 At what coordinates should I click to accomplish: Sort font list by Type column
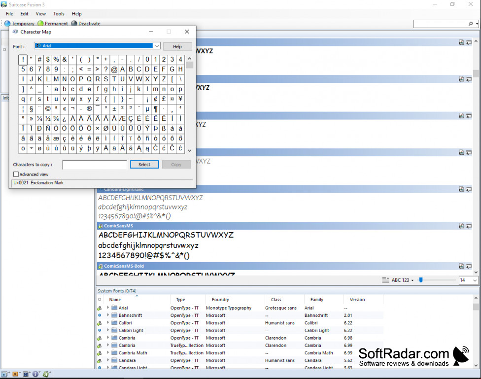tap(180, 300)
